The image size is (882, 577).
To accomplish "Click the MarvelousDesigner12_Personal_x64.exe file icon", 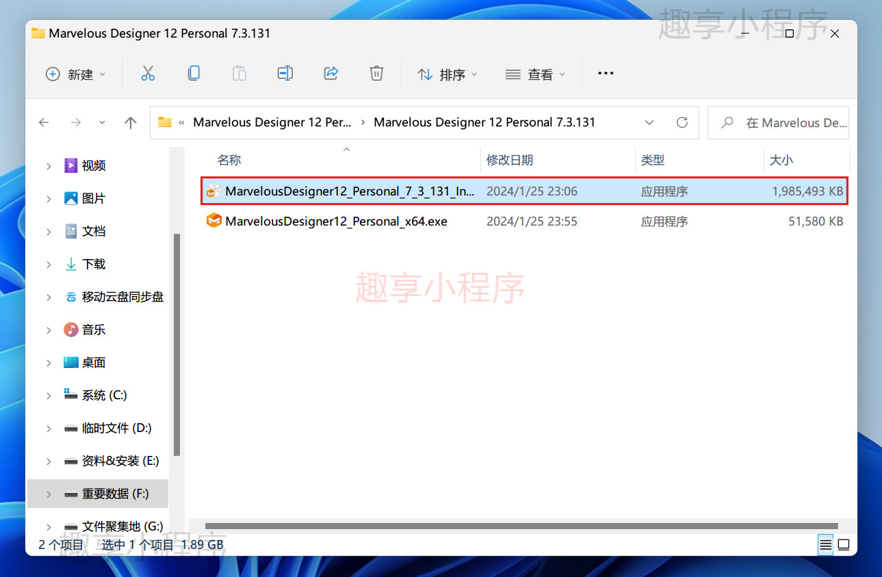I will (x=214, y=221).
